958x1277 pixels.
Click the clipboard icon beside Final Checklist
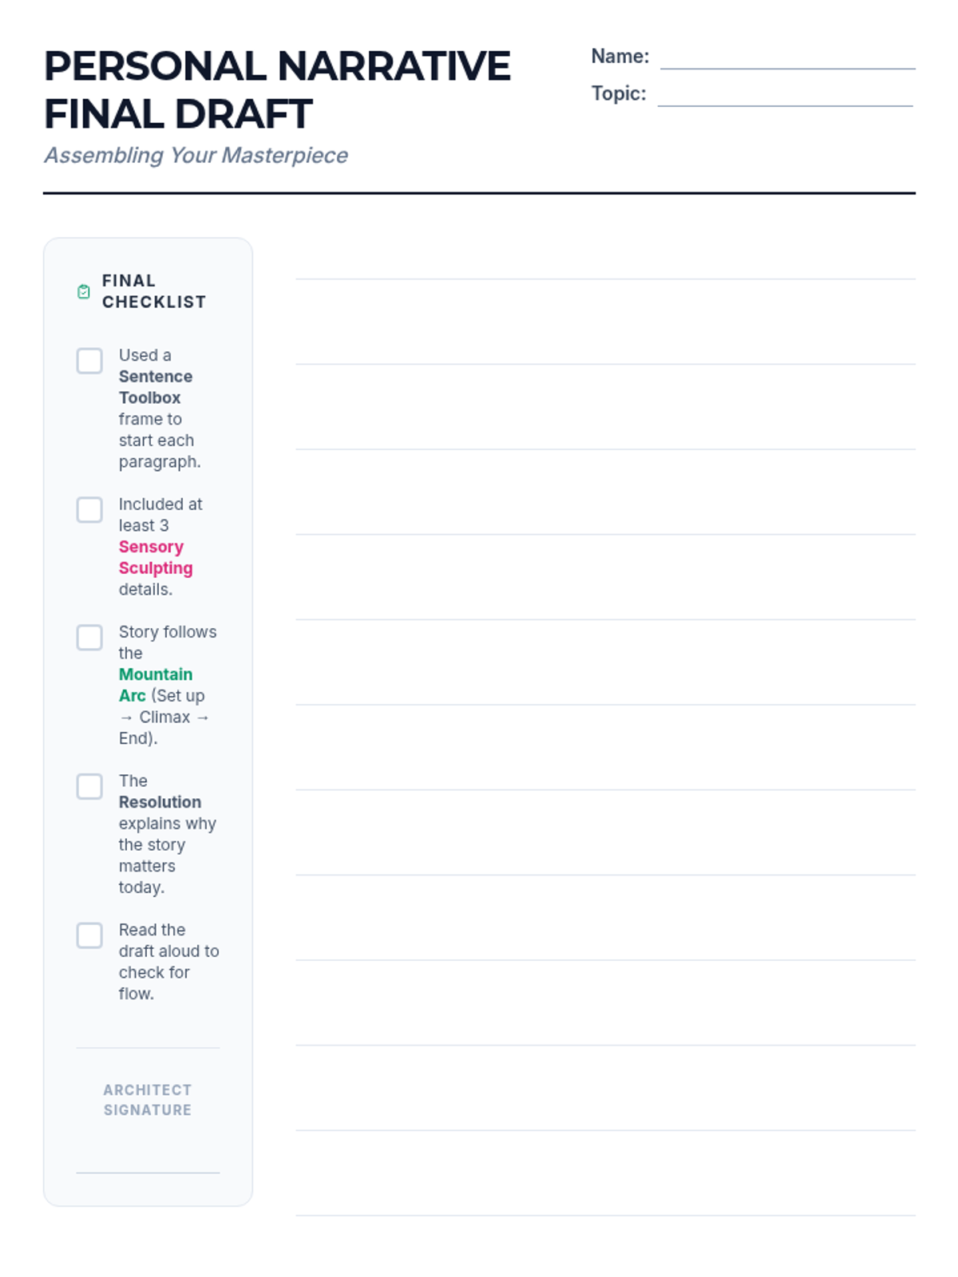84,292
